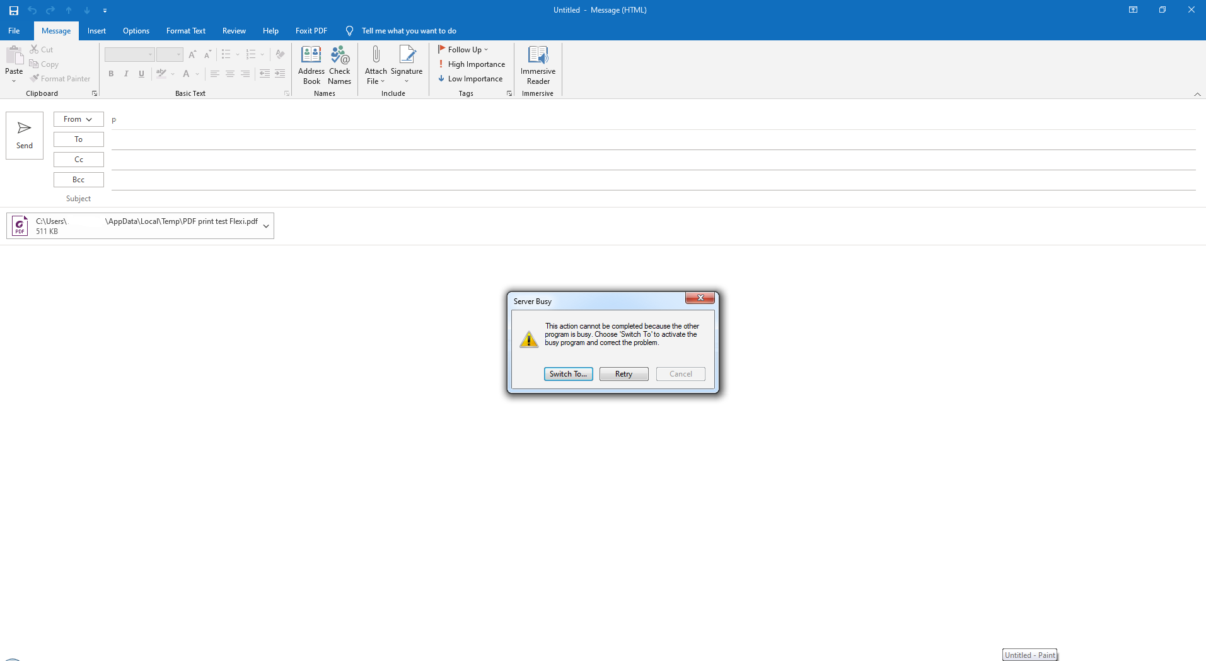Screen dimensions: 1206x661
Task: Click the Save icon in title bar
Action: click(x=14, y=10)
